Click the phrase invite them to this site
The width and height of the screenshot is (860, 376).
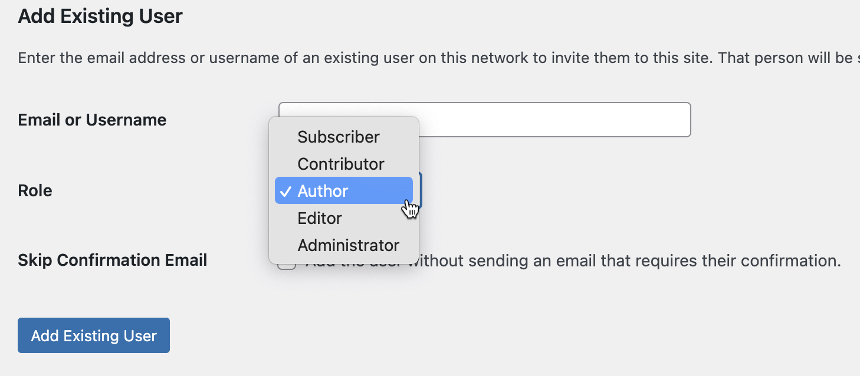(619, 59)
